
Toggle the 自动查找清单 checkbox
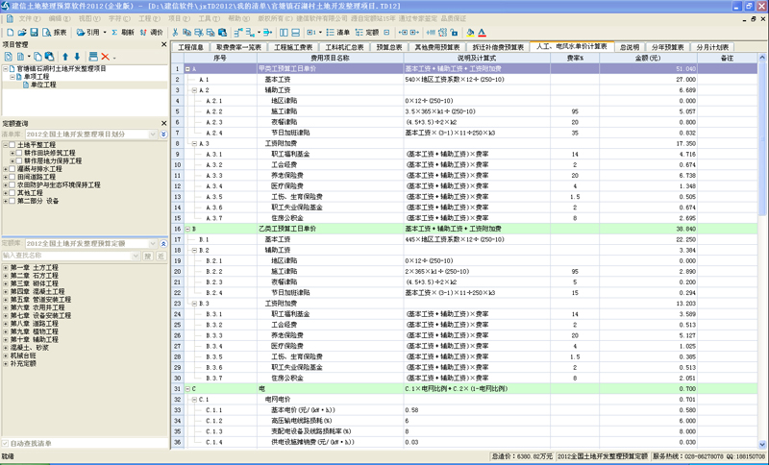pyautogui.click(x=5, y=444)
